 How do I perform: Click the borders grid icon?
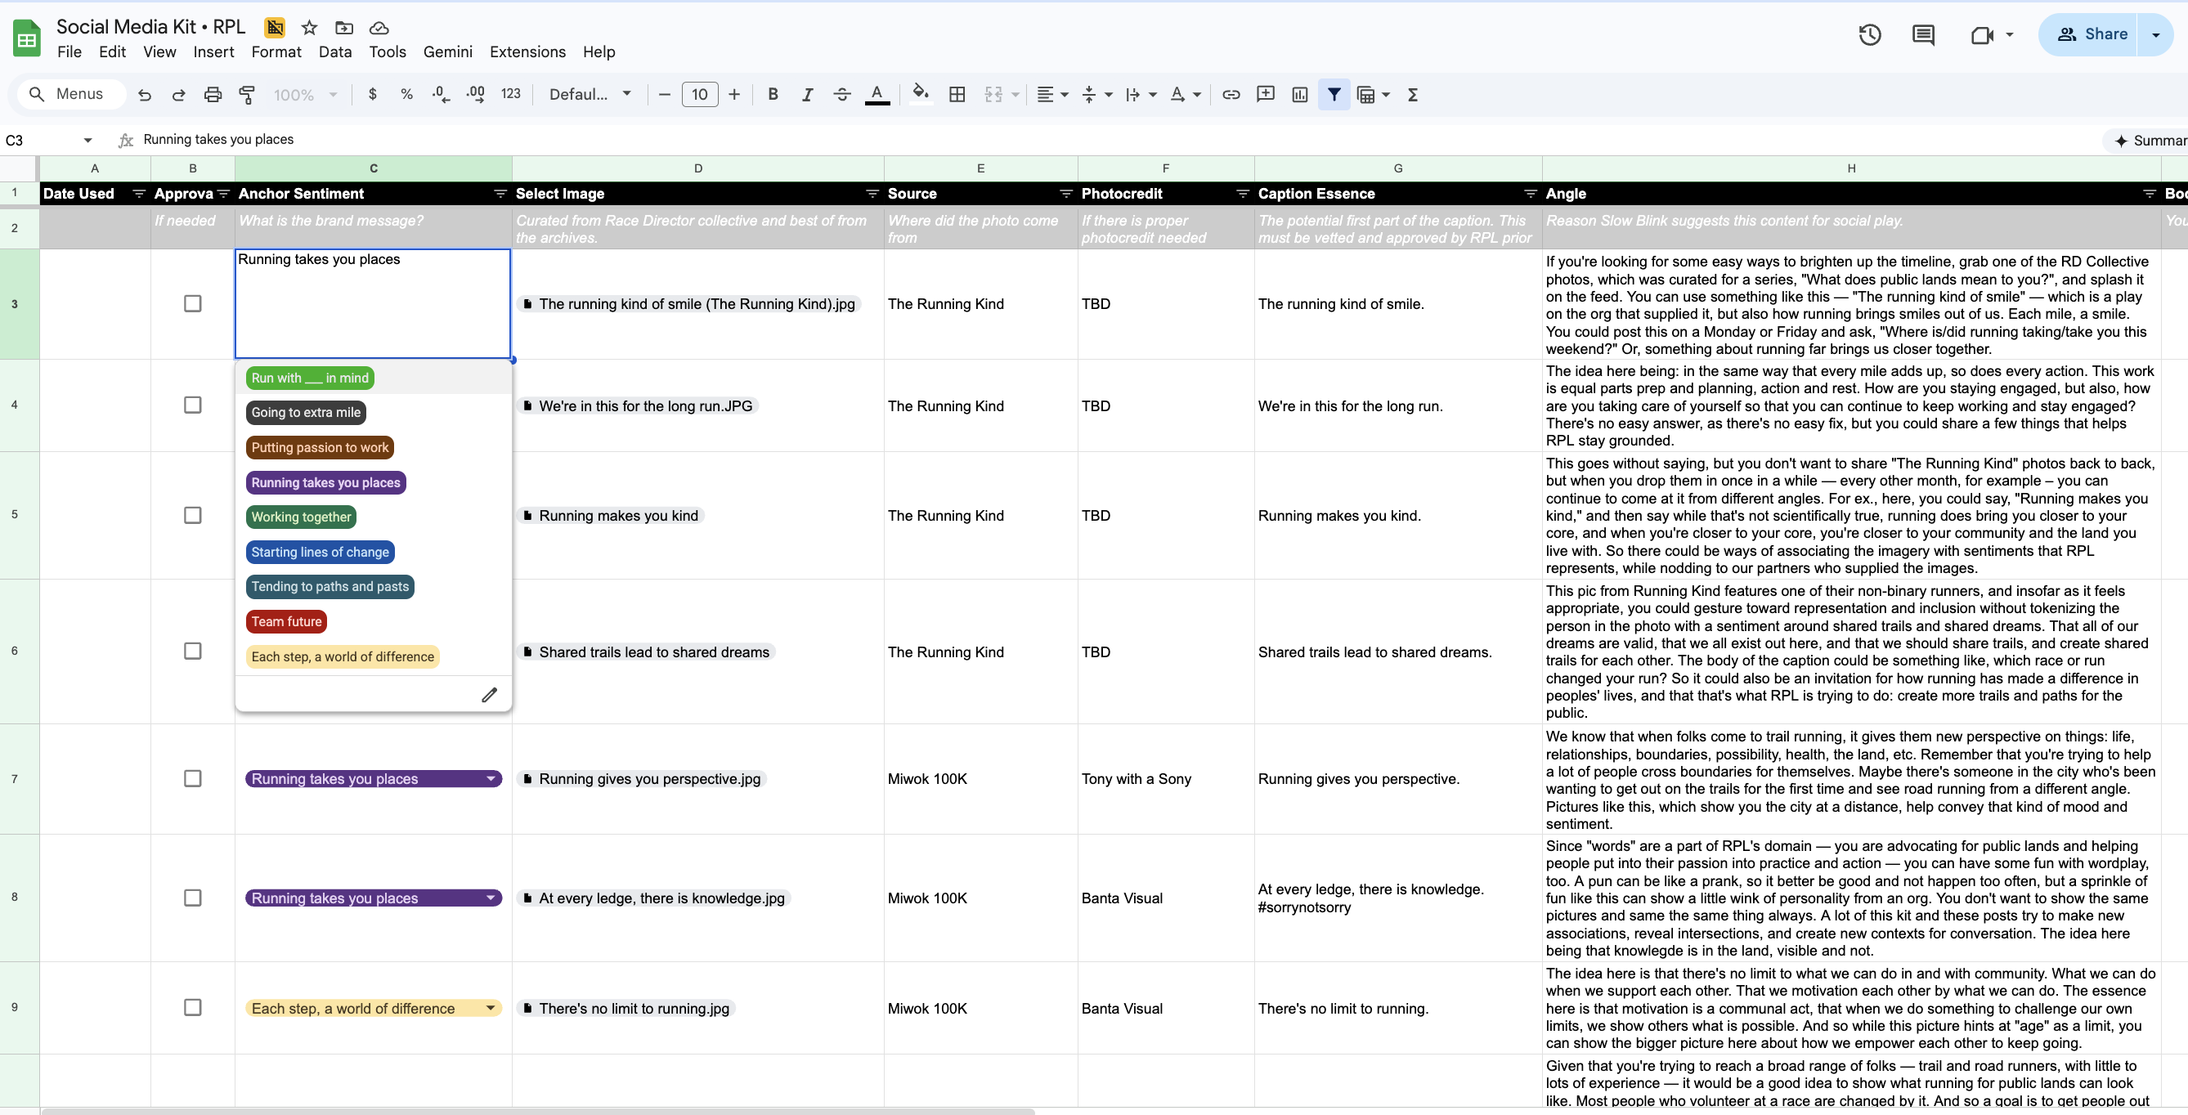click(x=957, y=95)
